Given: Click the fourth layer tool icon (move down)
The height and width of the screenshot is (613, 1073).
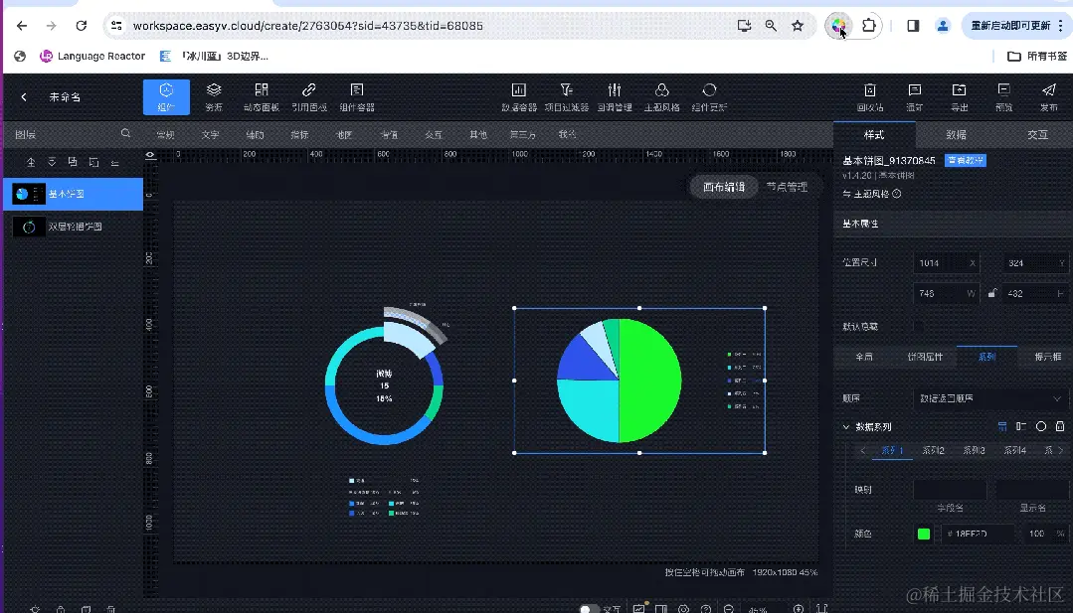Looking at the screenshot, I should pyautogui.click(x=93, y=162).
